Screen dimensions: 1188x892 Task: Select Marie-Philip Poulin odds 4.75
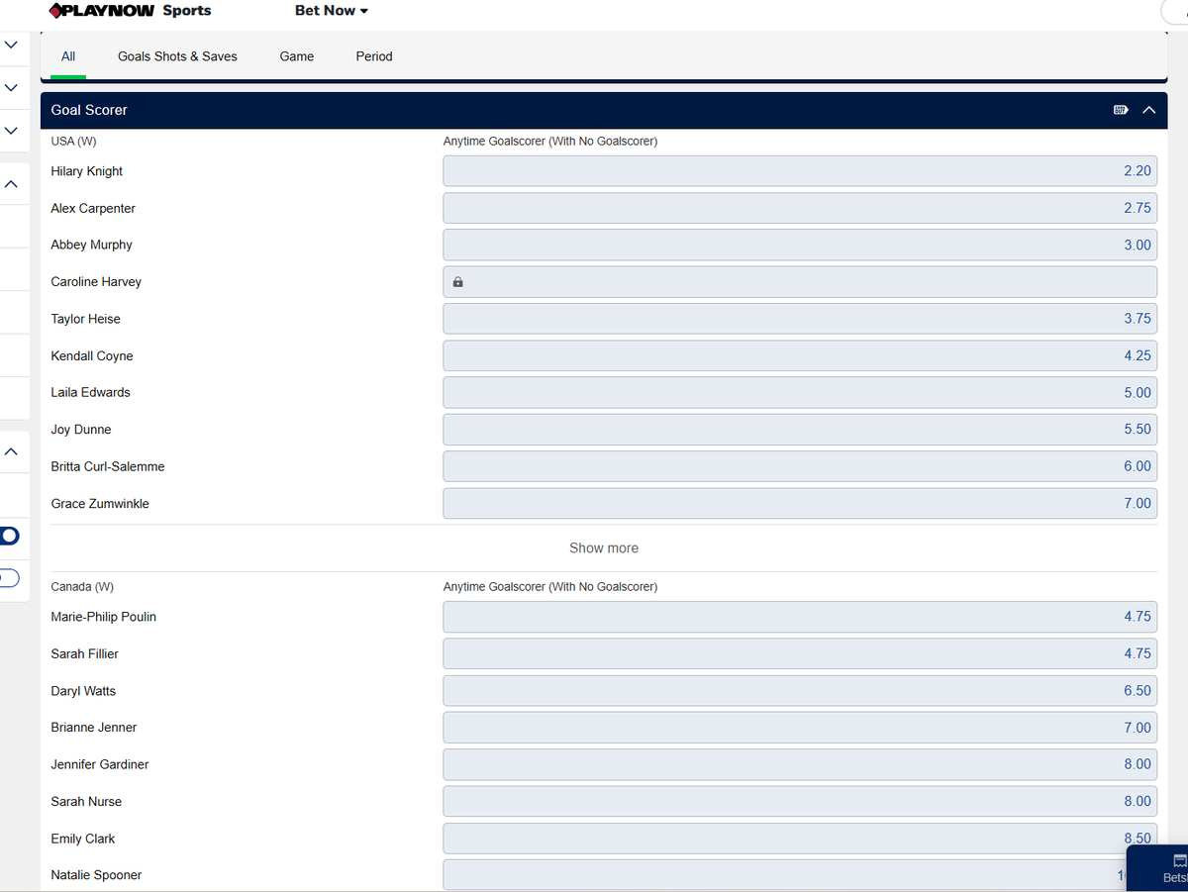pyautogui.click(x=800, y=617)
